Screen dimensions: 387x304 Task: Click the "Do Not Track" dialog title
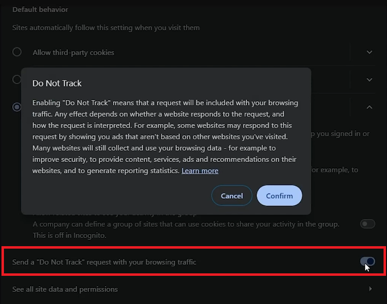pos(57,83)
